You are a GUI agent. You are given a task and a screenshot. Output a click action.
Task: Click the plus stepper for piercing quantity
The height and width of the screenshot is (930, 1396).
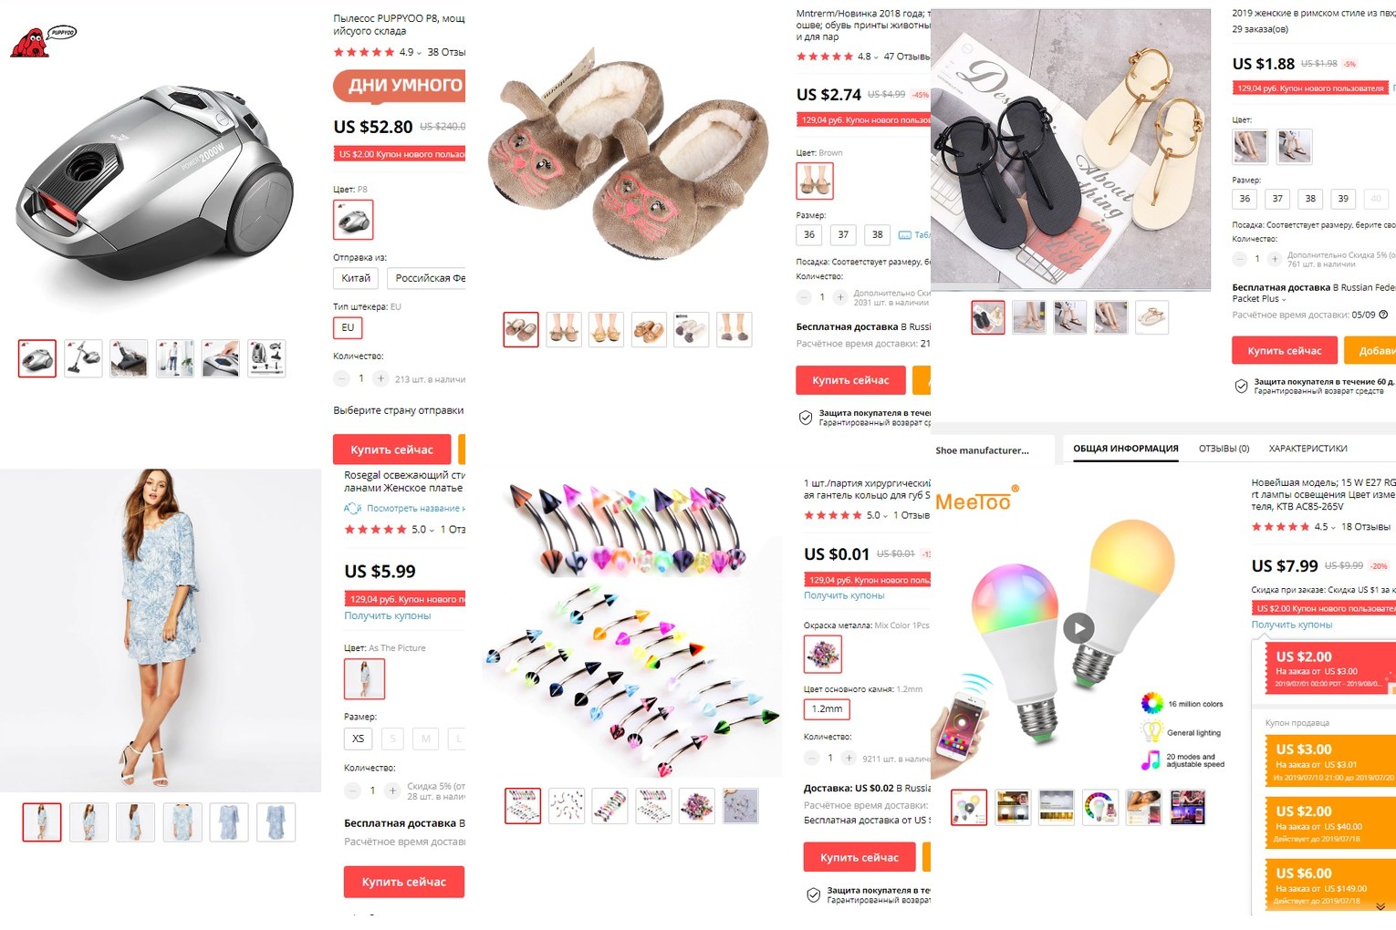[x=849, y=758]
